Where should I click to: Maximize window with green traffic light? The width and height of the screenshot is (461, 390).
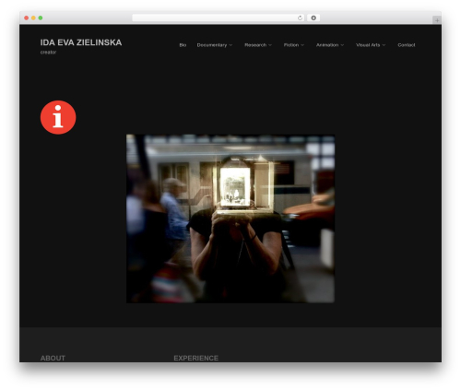[41, 18]
